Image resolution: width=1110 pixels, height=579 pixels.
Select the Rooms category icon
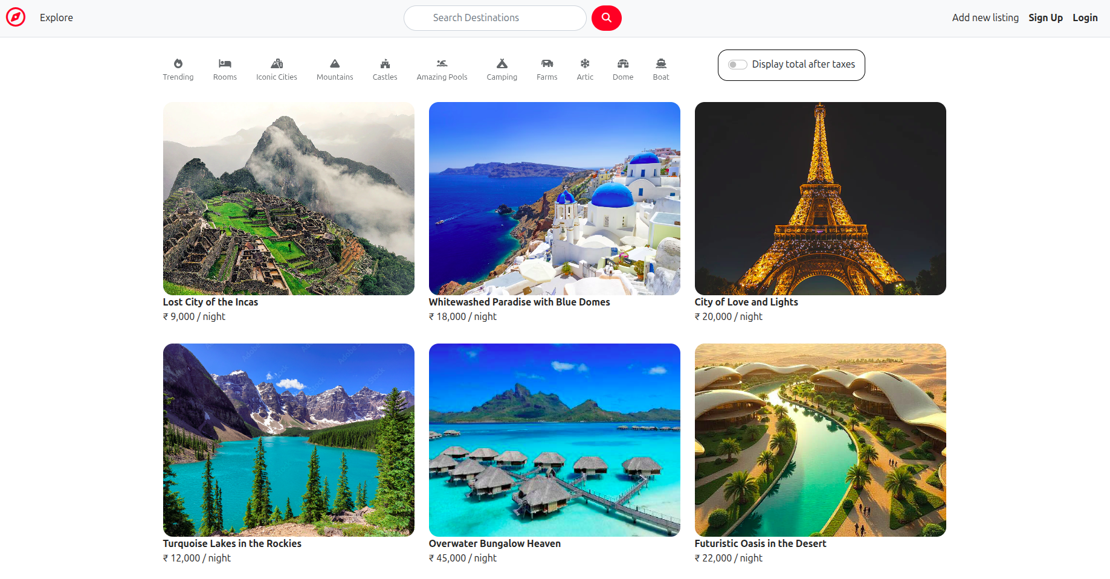225,68
